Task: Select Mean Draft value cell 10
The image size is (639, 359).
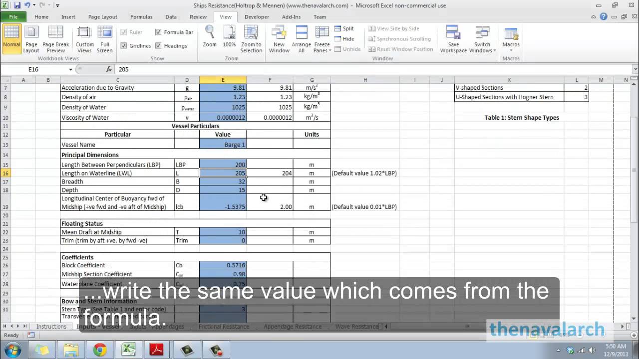Action: click(223, 232)
